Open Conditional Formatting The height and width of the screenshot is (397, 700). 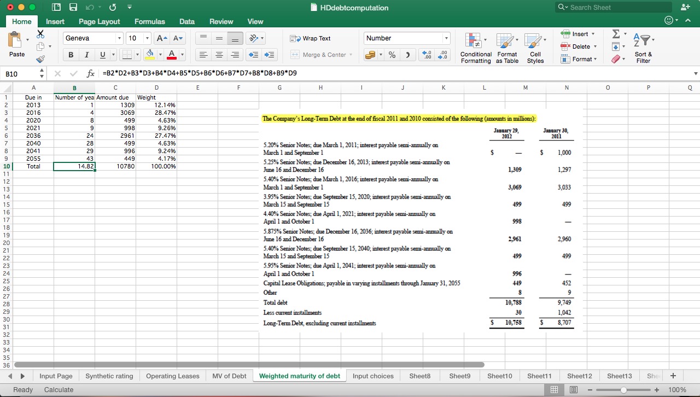click(x=475, y=48)
